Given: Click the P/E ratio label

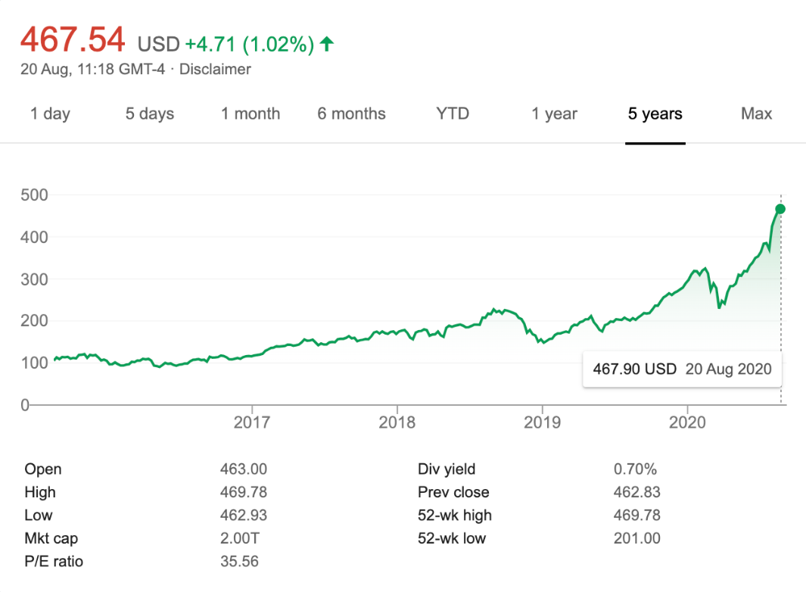Looking at the screenshot, I should [54, 562].
